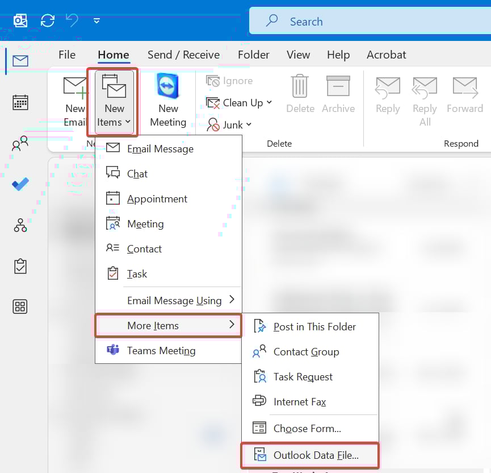The height and width of the screenshot is (473, 491).
Task: Open the More Apps grid sidebar icon
Action: [20, 307]
